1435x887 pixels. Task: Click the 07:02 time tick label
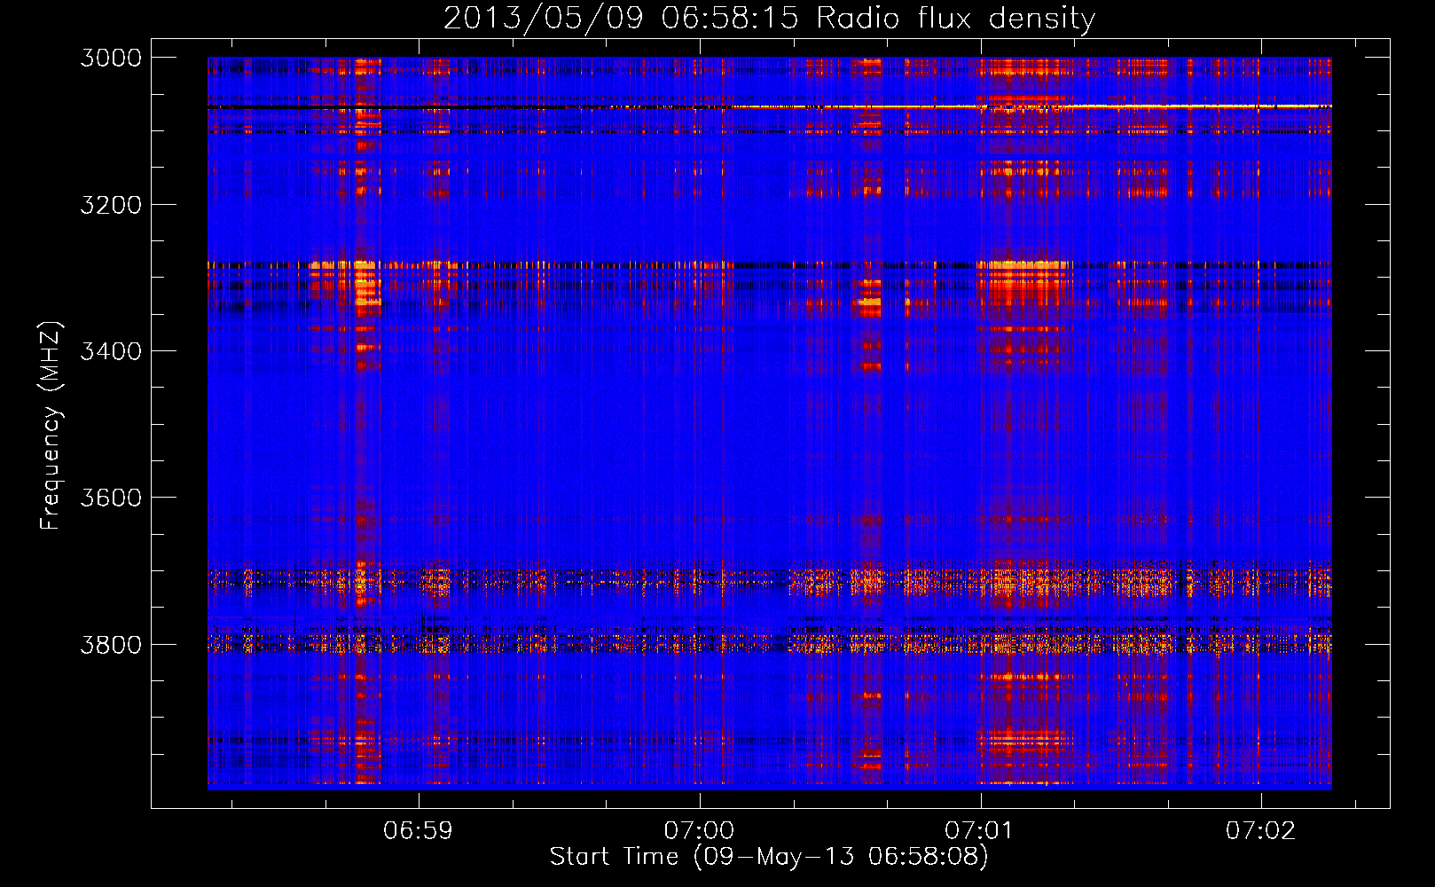(x=1261, y=830)
